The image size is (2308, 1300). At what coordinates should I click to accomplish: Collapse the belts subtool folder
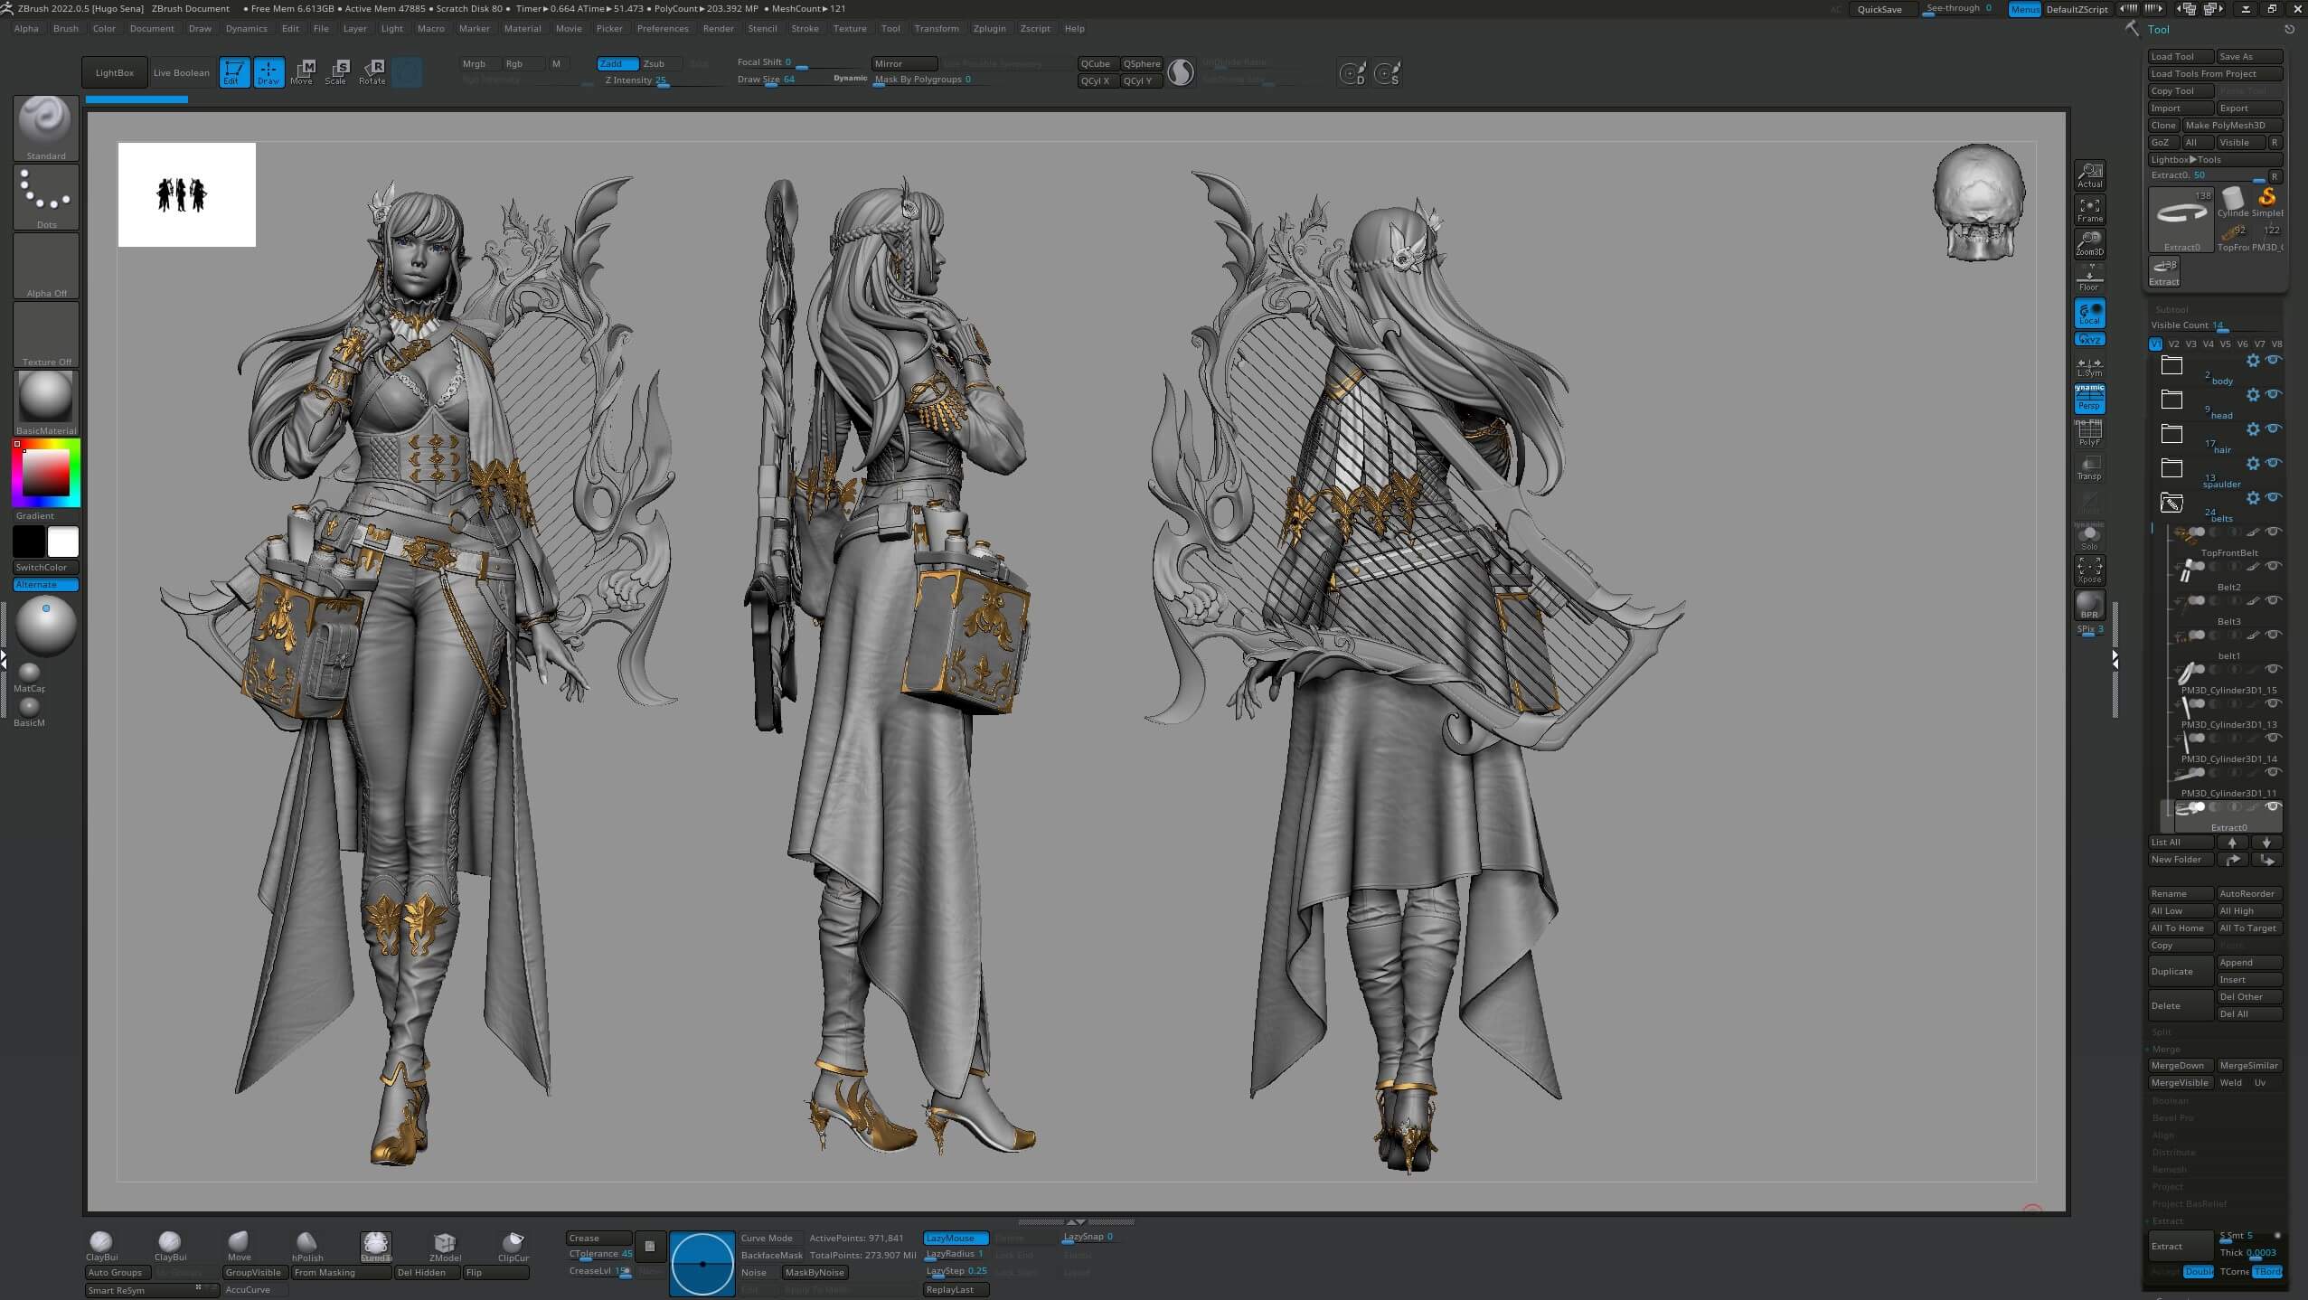[x=2171, y=503]
